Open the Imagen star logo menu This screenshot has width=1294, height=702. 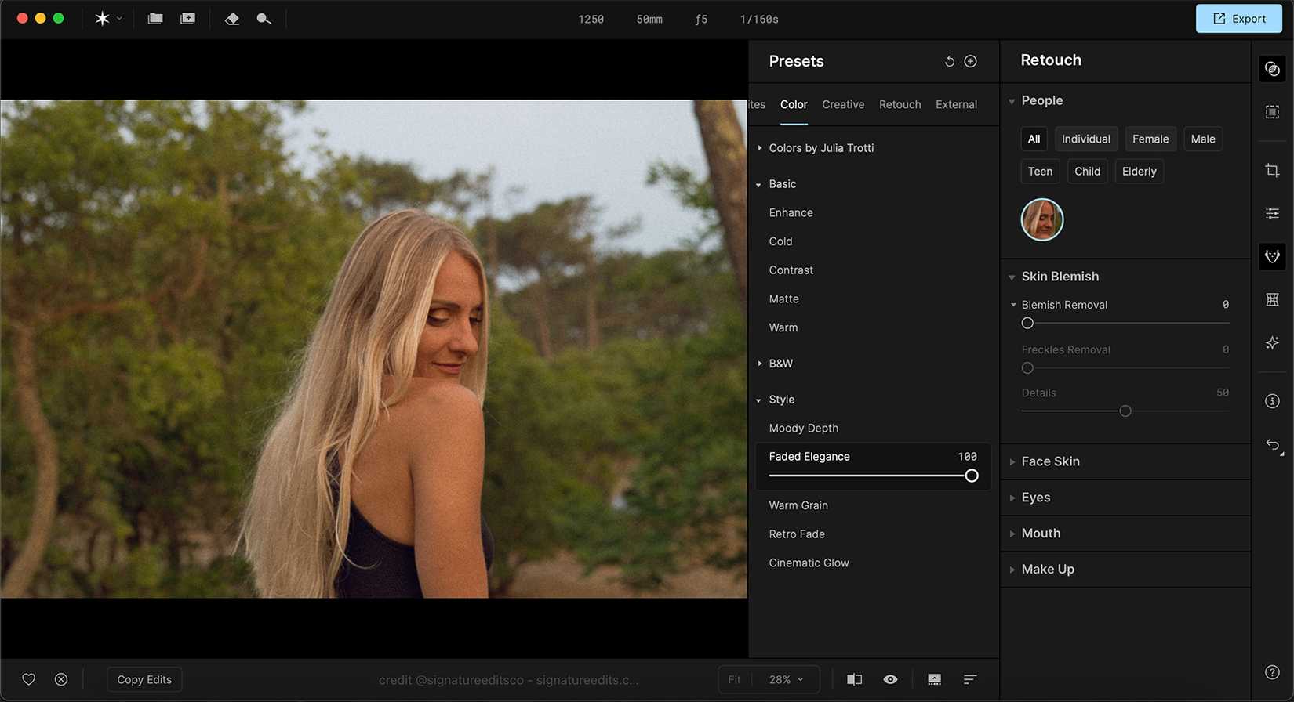tap(107, 19)
